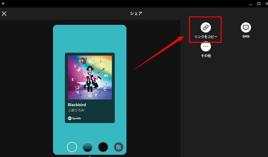Click the Spotify logo on the card
Screen dimensions: 268x157
tap(75, 118)
